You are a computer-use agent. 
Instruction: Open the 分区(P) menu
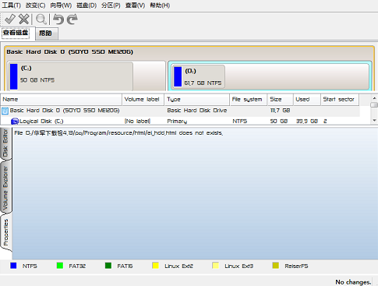pos(111,5)
